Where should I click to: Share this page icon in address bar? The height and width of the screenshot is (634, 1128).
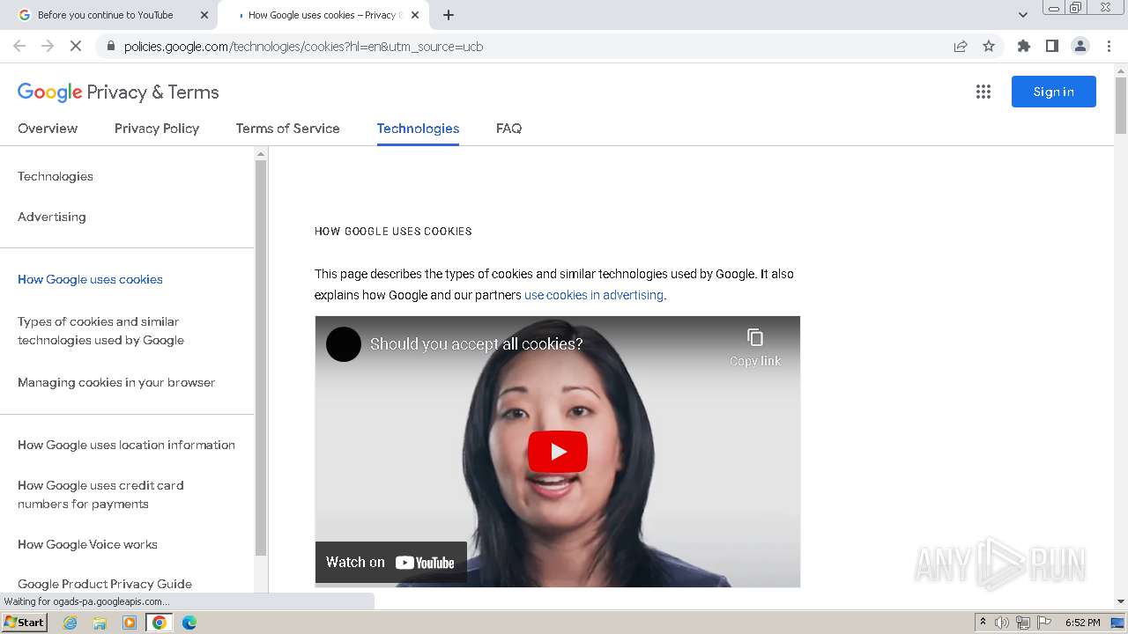(961, 47)
